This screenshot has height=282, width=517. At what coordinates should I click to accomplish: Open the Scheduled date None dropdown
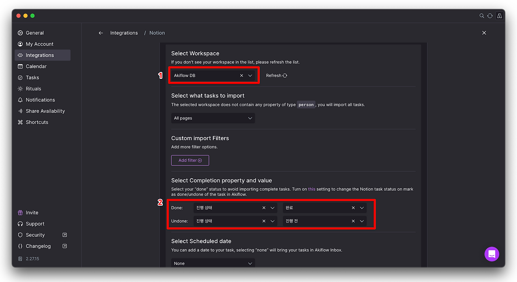click(x=213, y=263)
